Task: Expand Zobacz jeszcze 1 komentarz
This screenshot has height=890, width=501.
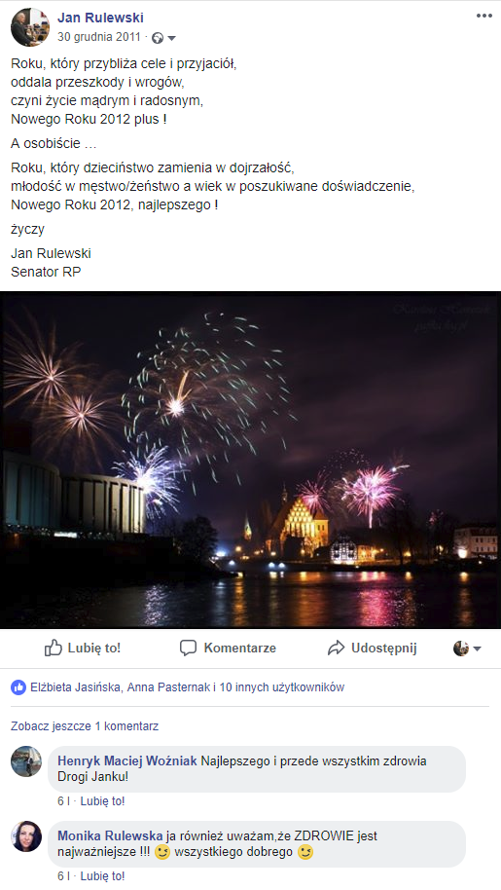Action: (85, 726)
